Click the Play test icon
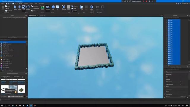This screenshot has width=190, height=107. pos(82,7)
